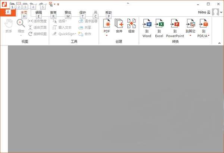The height and width of the screenshot is (153, 224).
Task: Click the QuickSign tool
Action: pyautogui.click(x=64, y=34)
